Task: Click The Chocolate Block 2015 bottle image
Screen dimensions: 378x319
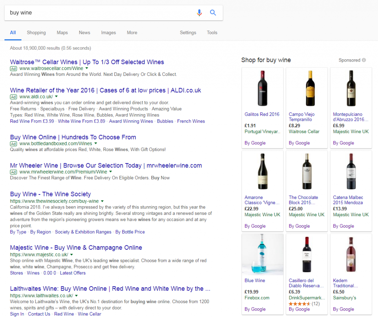Action: pyautogui.click(x=307, y=171)
